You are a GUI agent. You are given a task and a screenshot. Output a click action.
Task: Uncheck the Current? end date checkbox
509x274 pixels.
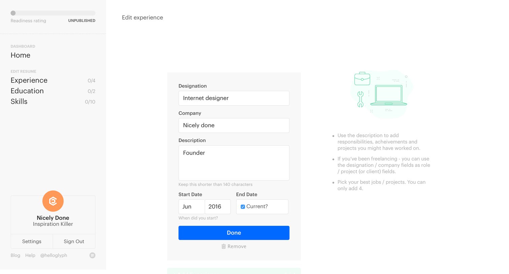coord(243,207)
